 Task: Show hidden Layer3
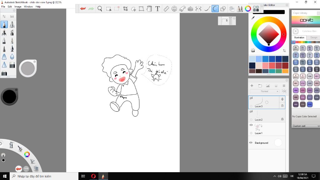tap(251, 98)
